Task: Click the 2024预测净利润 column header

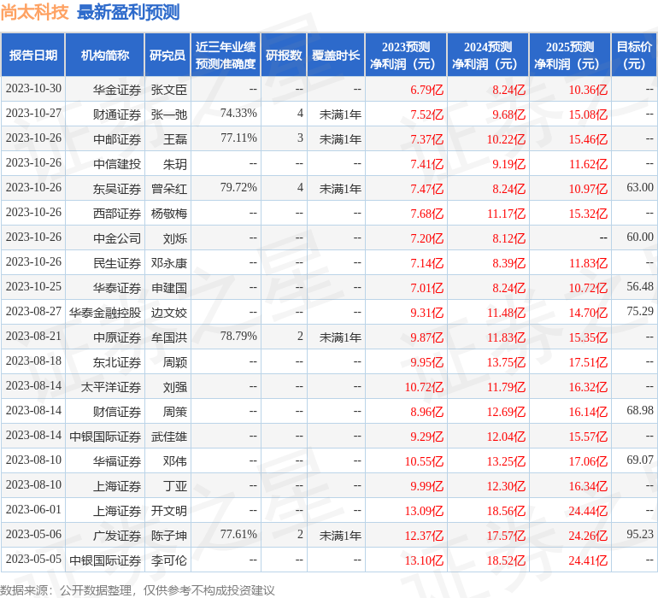Action: (488, 55)
